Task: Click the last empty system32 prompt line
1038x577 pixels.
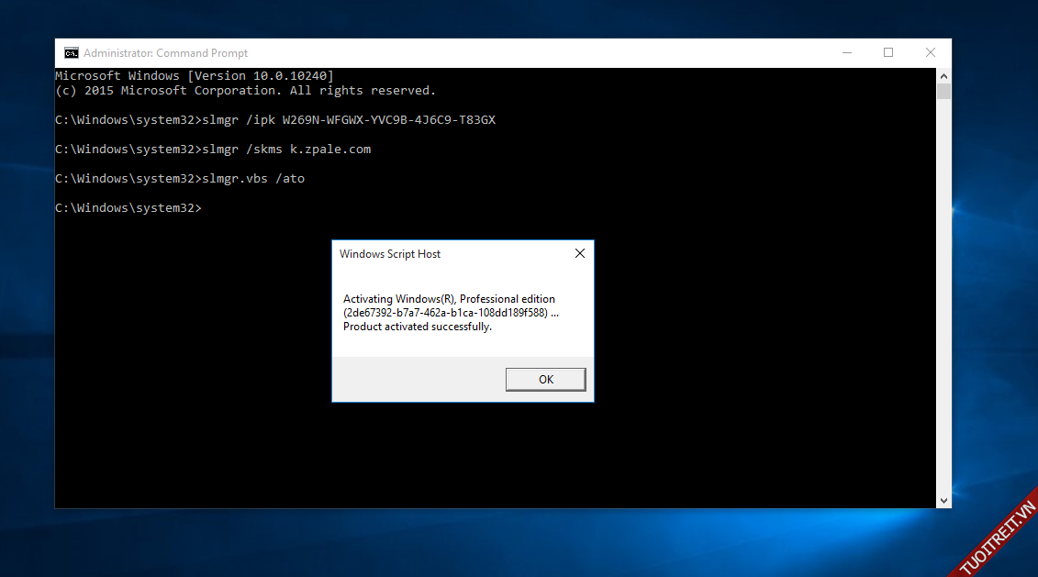Action: tap(128, 208)
